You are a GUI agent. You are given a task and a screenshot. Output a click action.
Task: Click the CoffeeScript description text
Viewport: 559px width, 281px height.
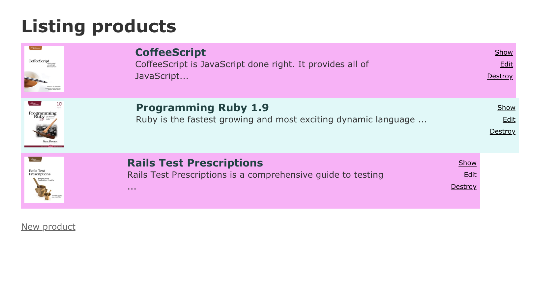coord(252,64)
